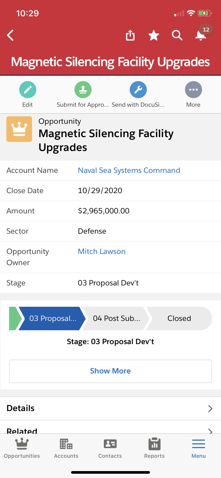Tap the green Submit for Approval icon
The image size is (221, 478).
[83, 90]
